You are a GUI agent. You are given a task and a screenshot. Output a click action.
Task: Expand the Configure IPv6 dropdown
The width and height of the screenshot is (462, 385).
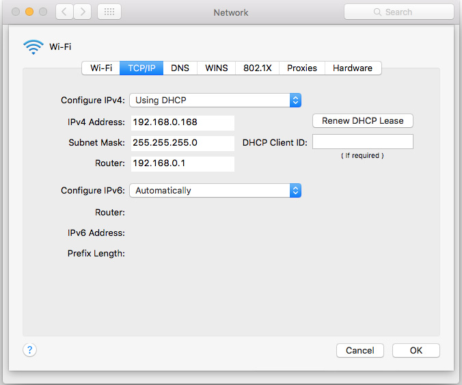[295, 190]
